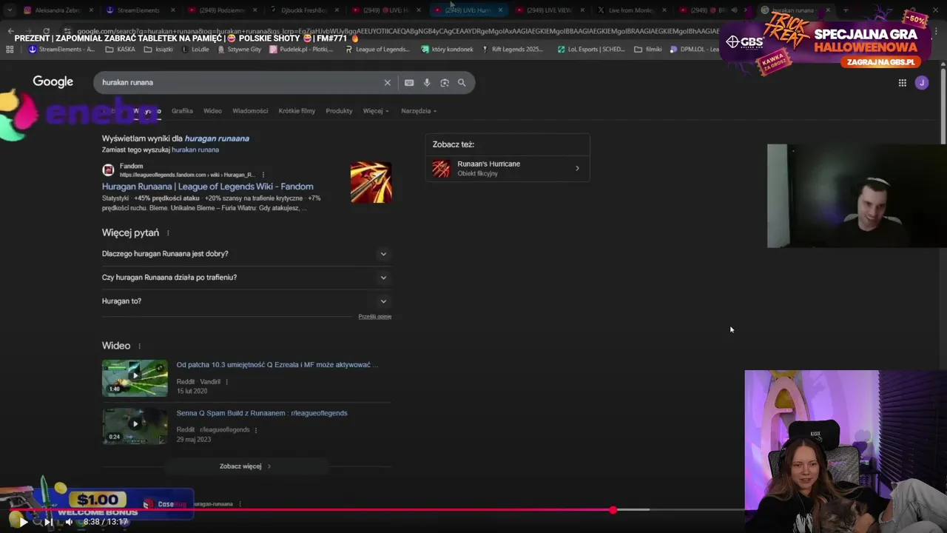Play the video with the play button

point(23,522)
